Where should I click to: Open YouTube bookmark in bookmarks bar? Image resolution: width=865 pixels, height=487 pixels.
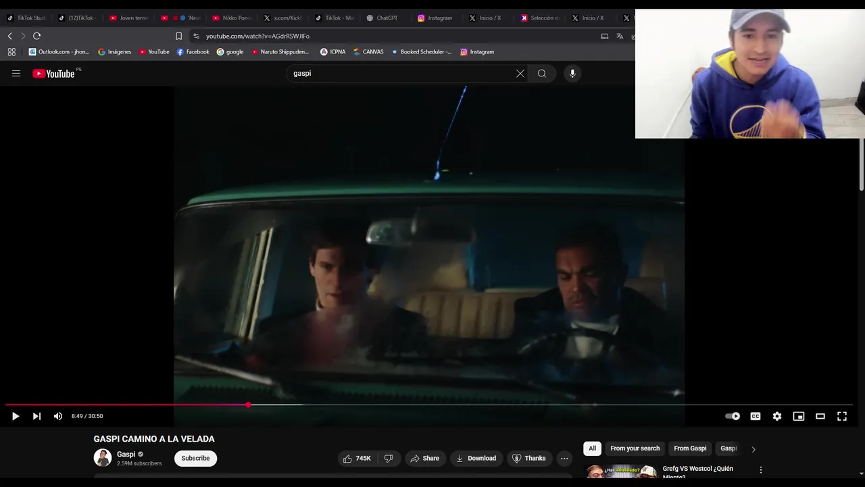[x=154, y=51]
